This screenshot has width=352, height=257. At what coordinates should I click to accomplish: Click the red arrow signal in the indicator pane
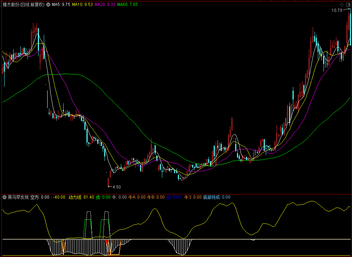pos(106,241)
